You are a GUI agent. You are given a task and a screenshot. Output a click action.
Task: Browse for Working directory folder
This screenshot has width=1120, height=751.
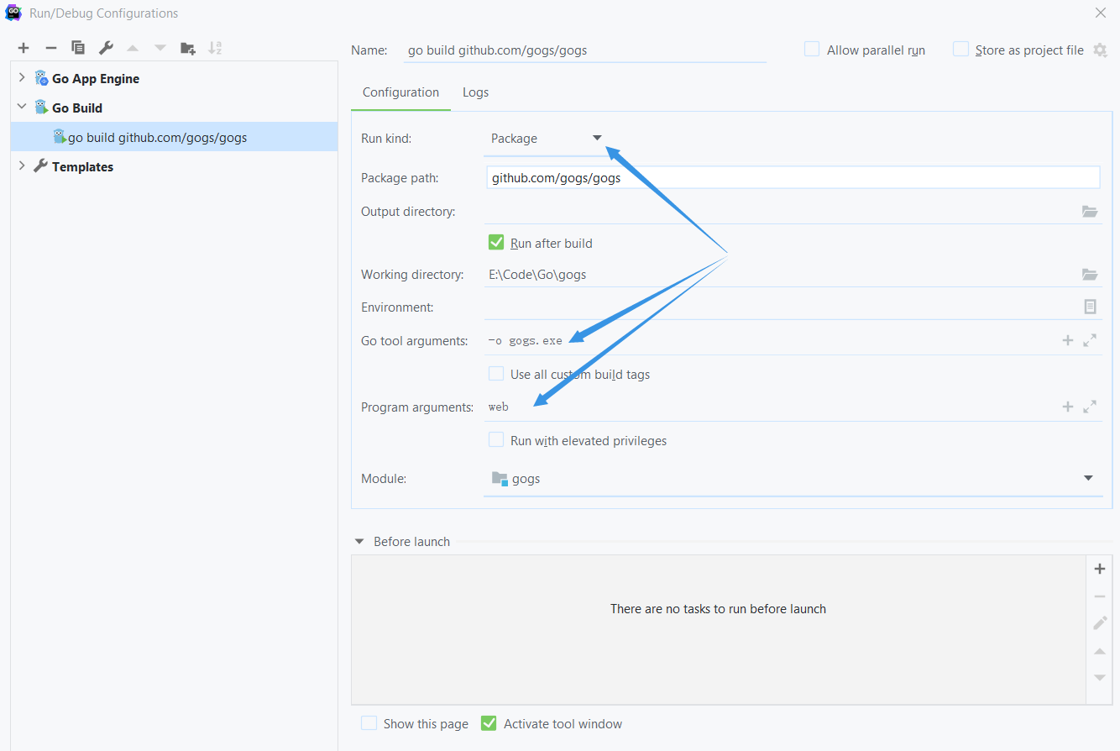(x=1090, y=275)
